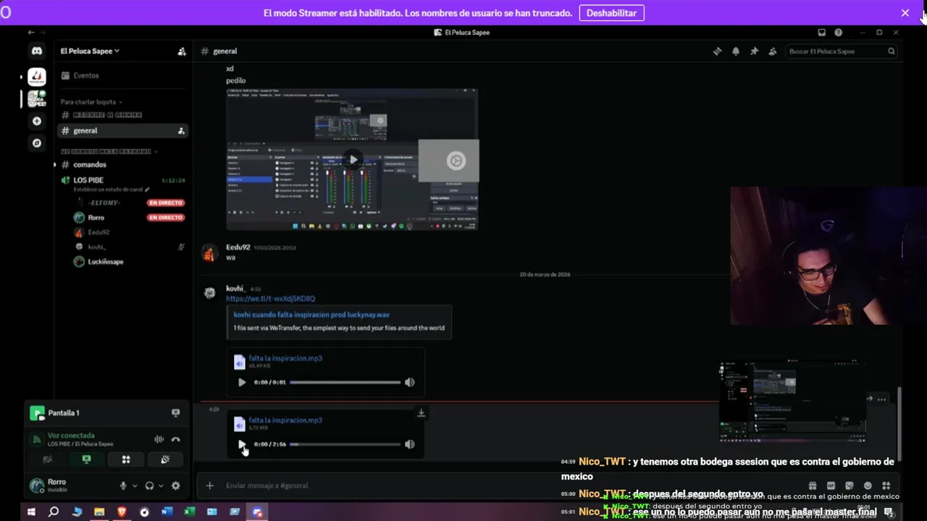This screenshot has width=927, height=521.
Task: Open the stream preview thumbnail
Action: click(x=792, y=402)
